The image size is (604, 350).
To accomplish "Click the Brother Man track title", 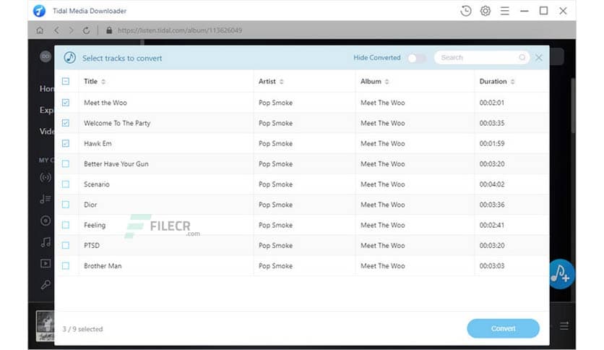I will click(x=103, y=266).
